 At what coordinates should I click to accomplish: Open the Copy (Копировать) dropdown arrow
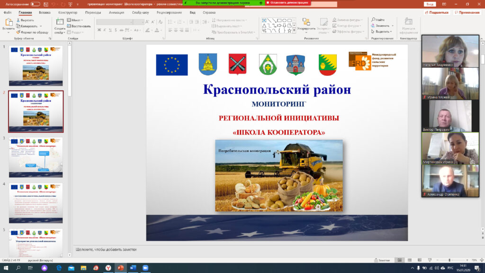(x=41, y=27)
